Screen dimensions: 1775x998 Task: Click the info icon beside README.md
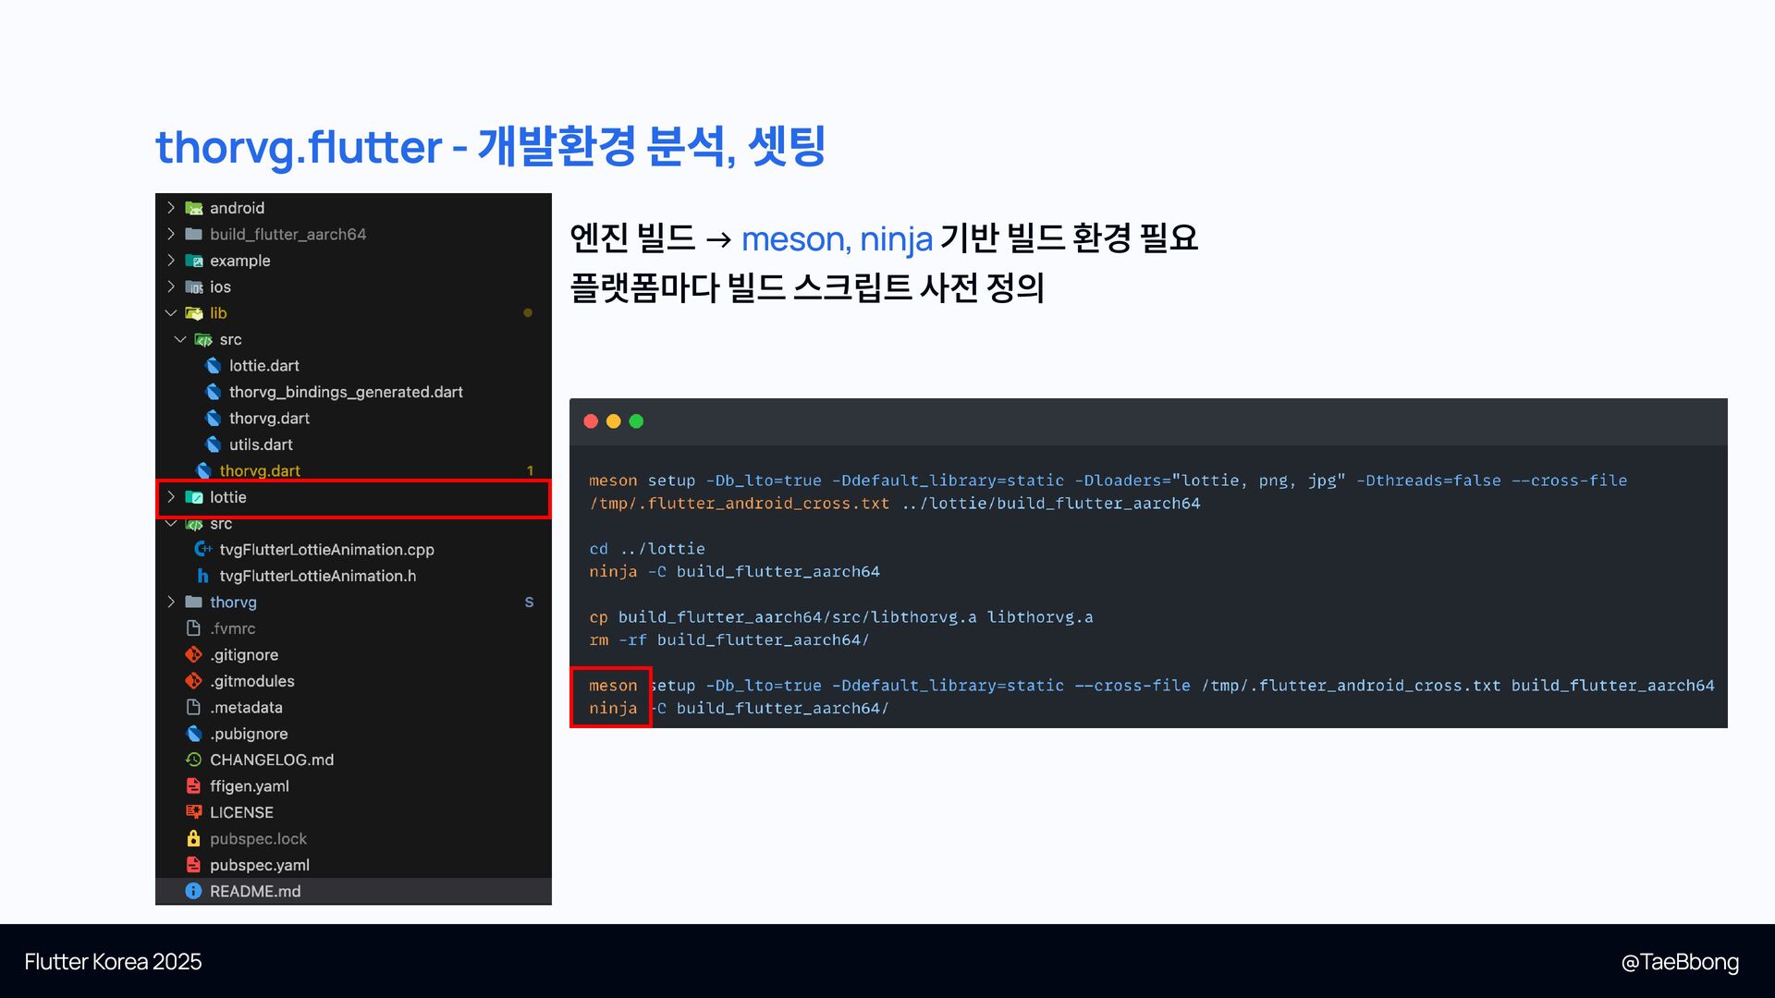[193, 892]
